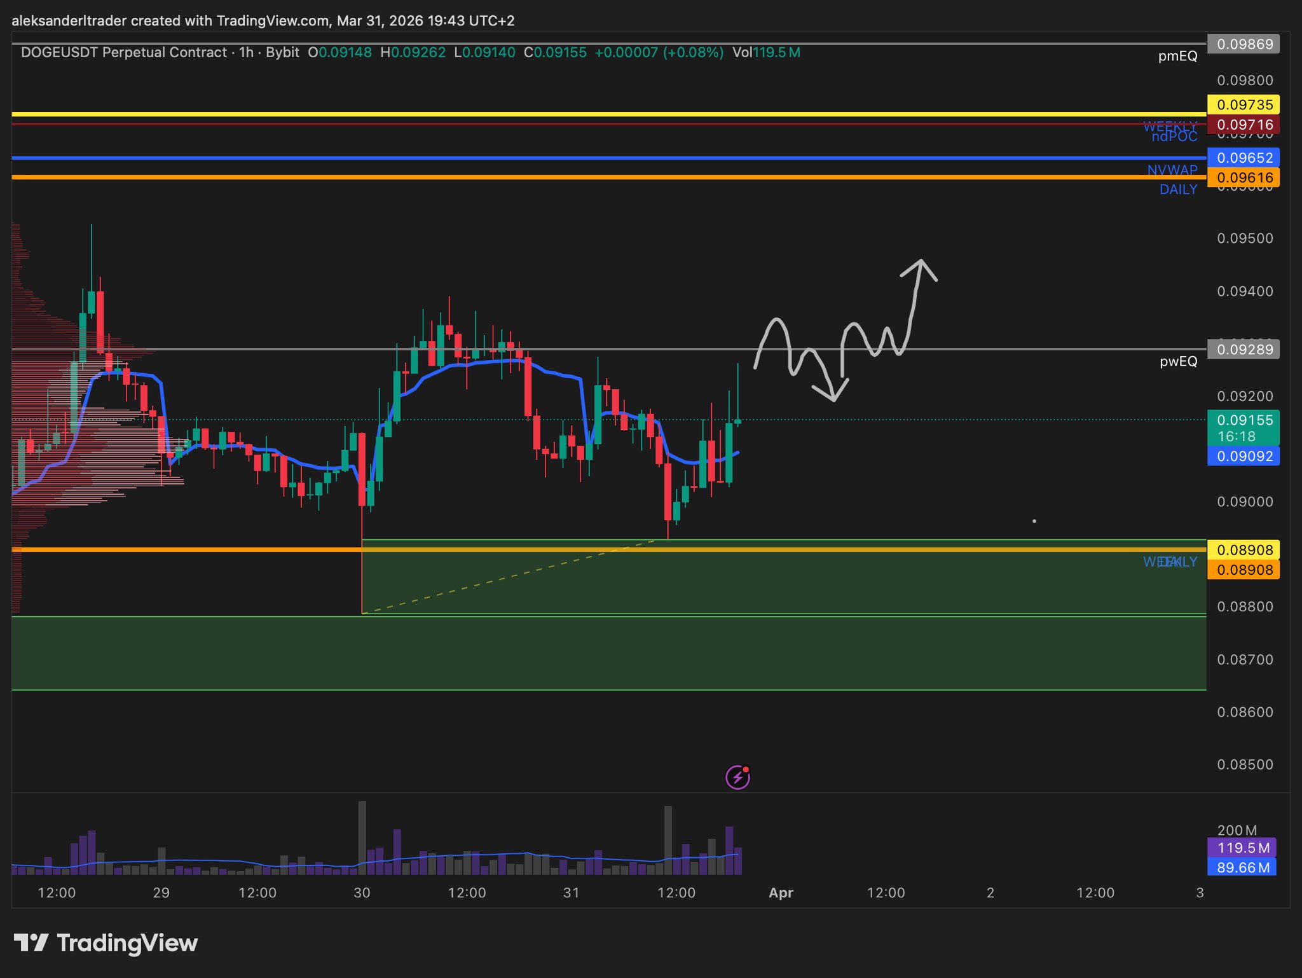Screen dimensions: 1302x978
Task: Click the TradingView logo at bottom left
Action: click(x=106, y=942)
